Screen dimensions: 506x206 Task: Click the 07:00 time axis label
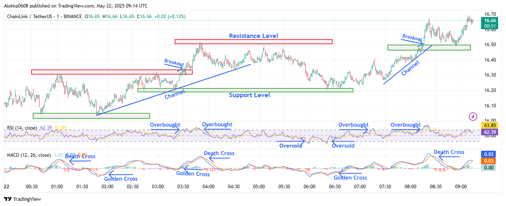click(x=360, y=186)
